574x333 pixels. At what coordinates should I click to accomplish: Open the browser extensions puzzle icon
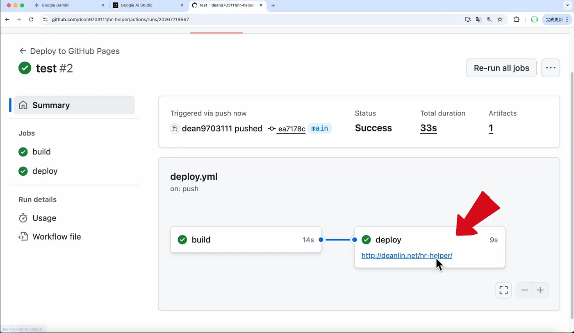pyautogui.click(x=517, y=19)
